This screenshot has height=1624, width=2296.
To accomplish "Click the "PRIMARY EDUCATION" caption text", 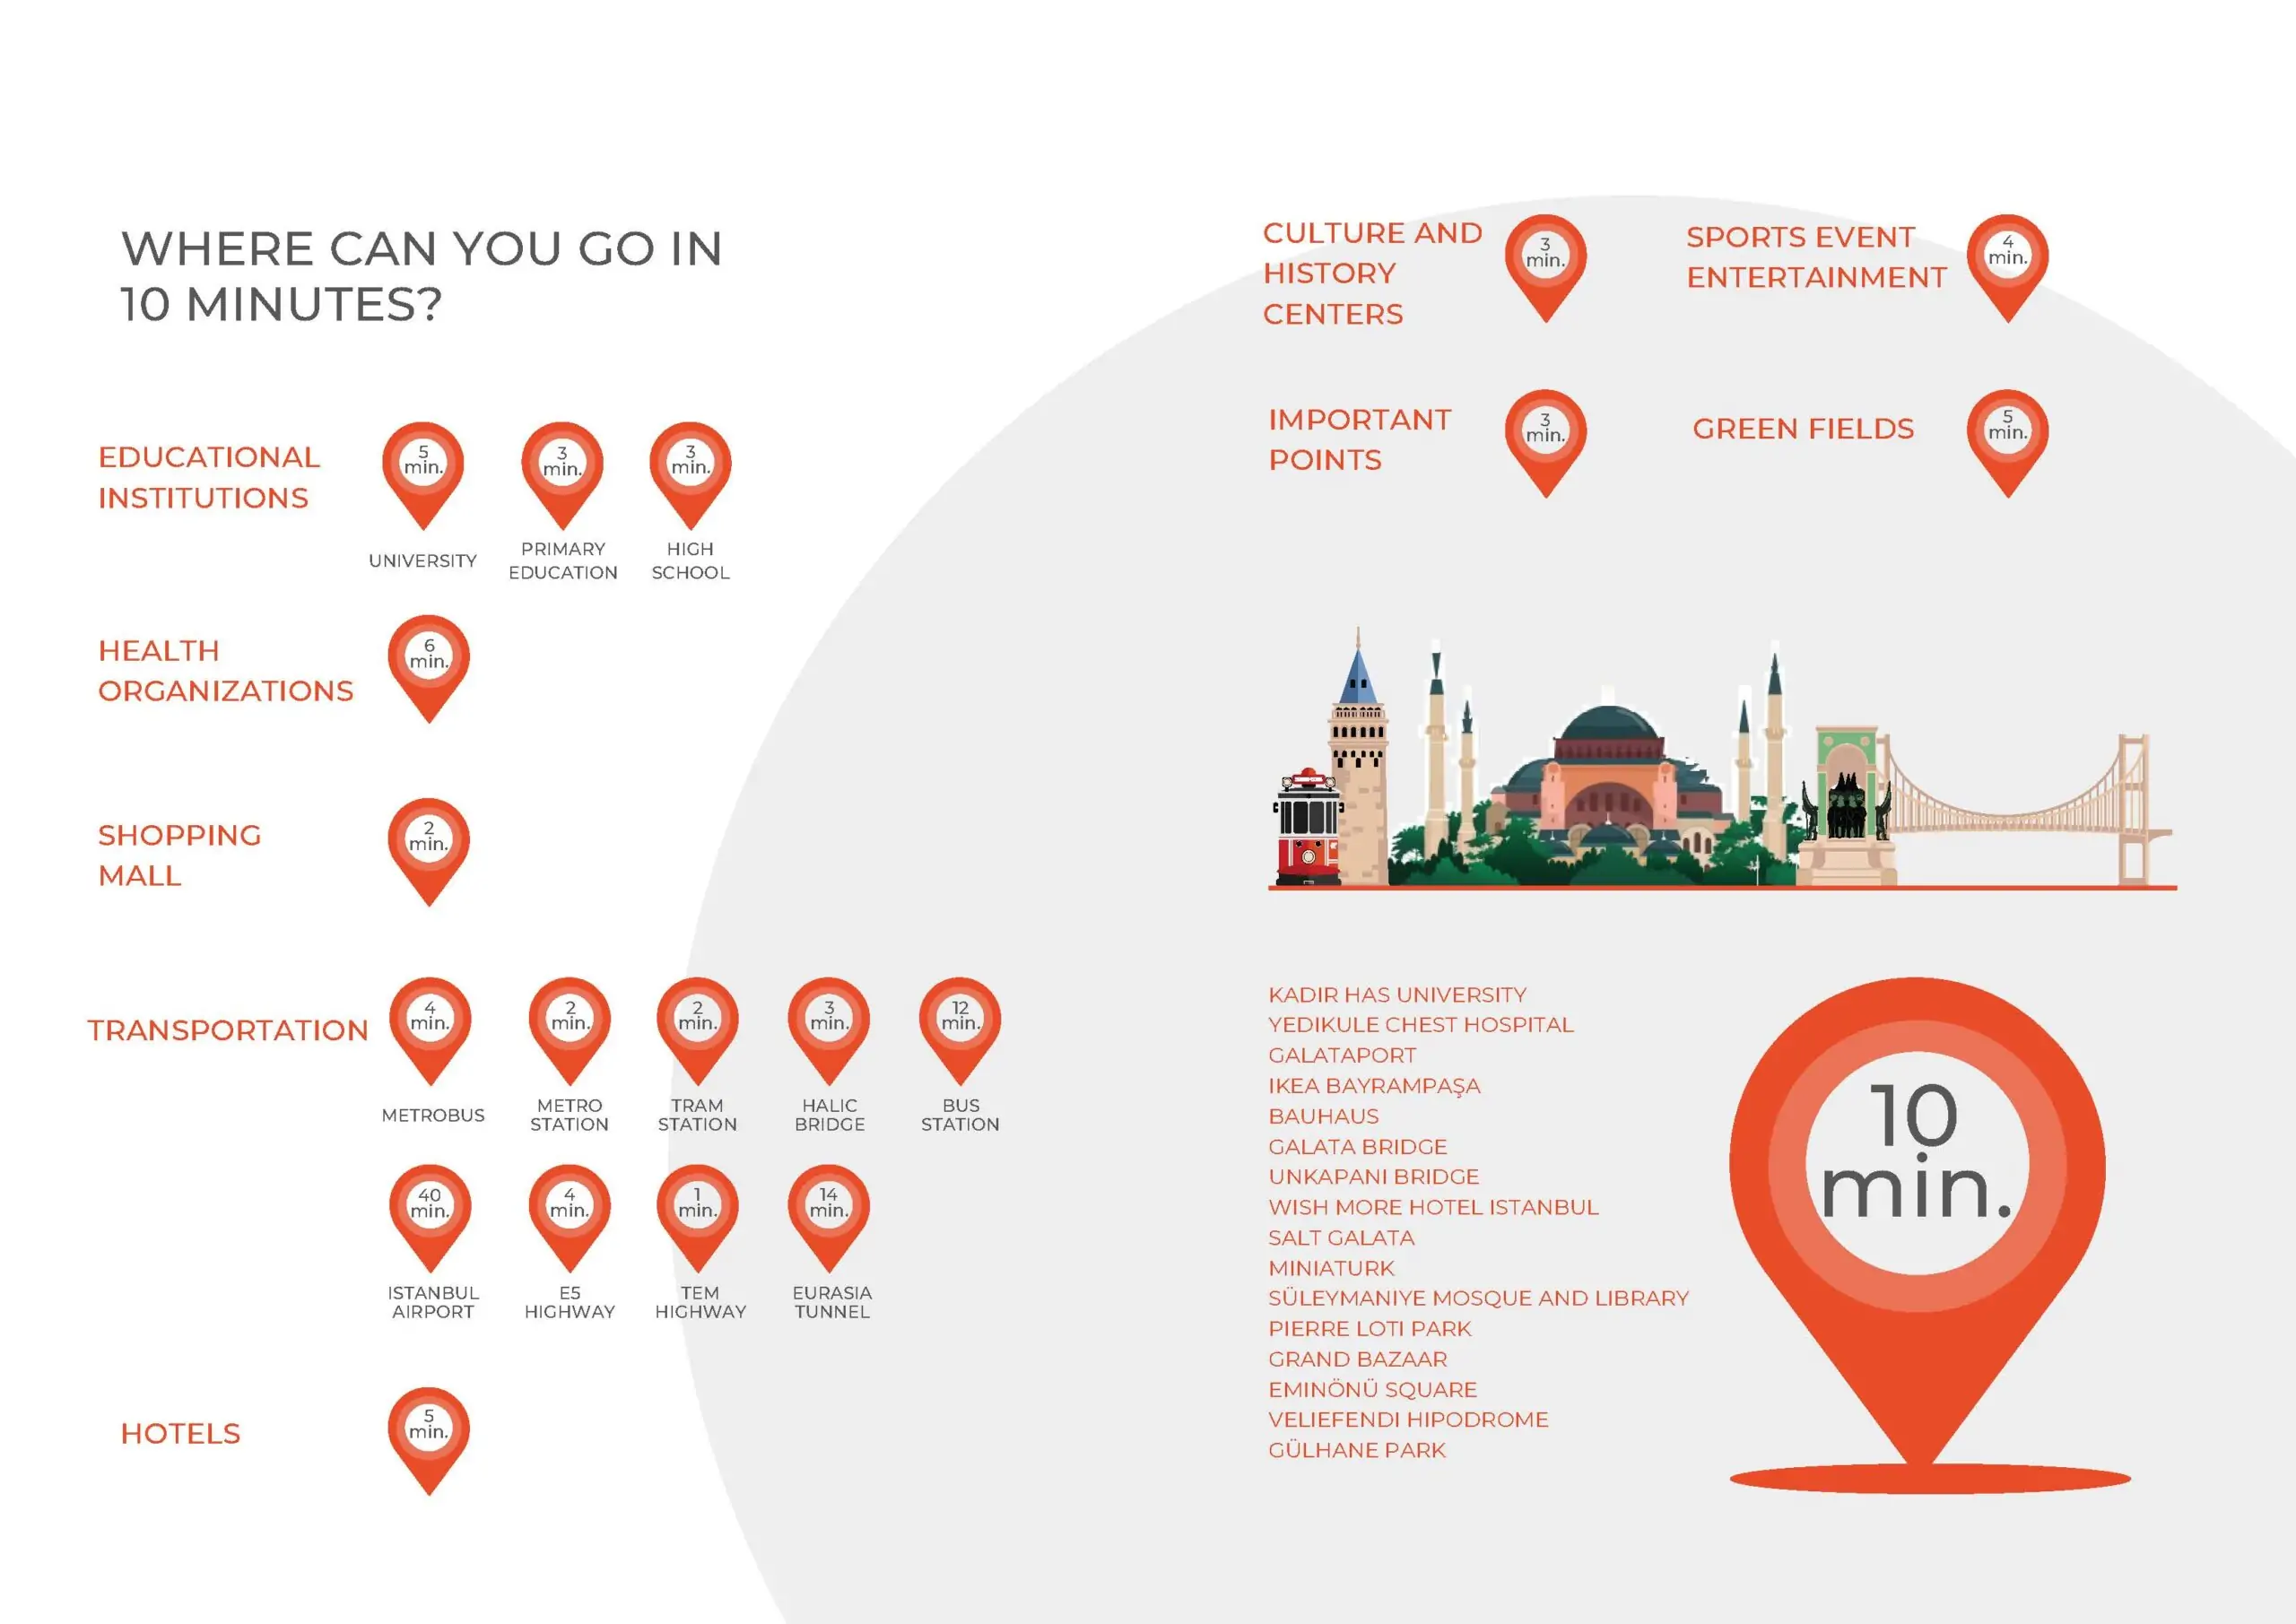I will click(563, 561).
